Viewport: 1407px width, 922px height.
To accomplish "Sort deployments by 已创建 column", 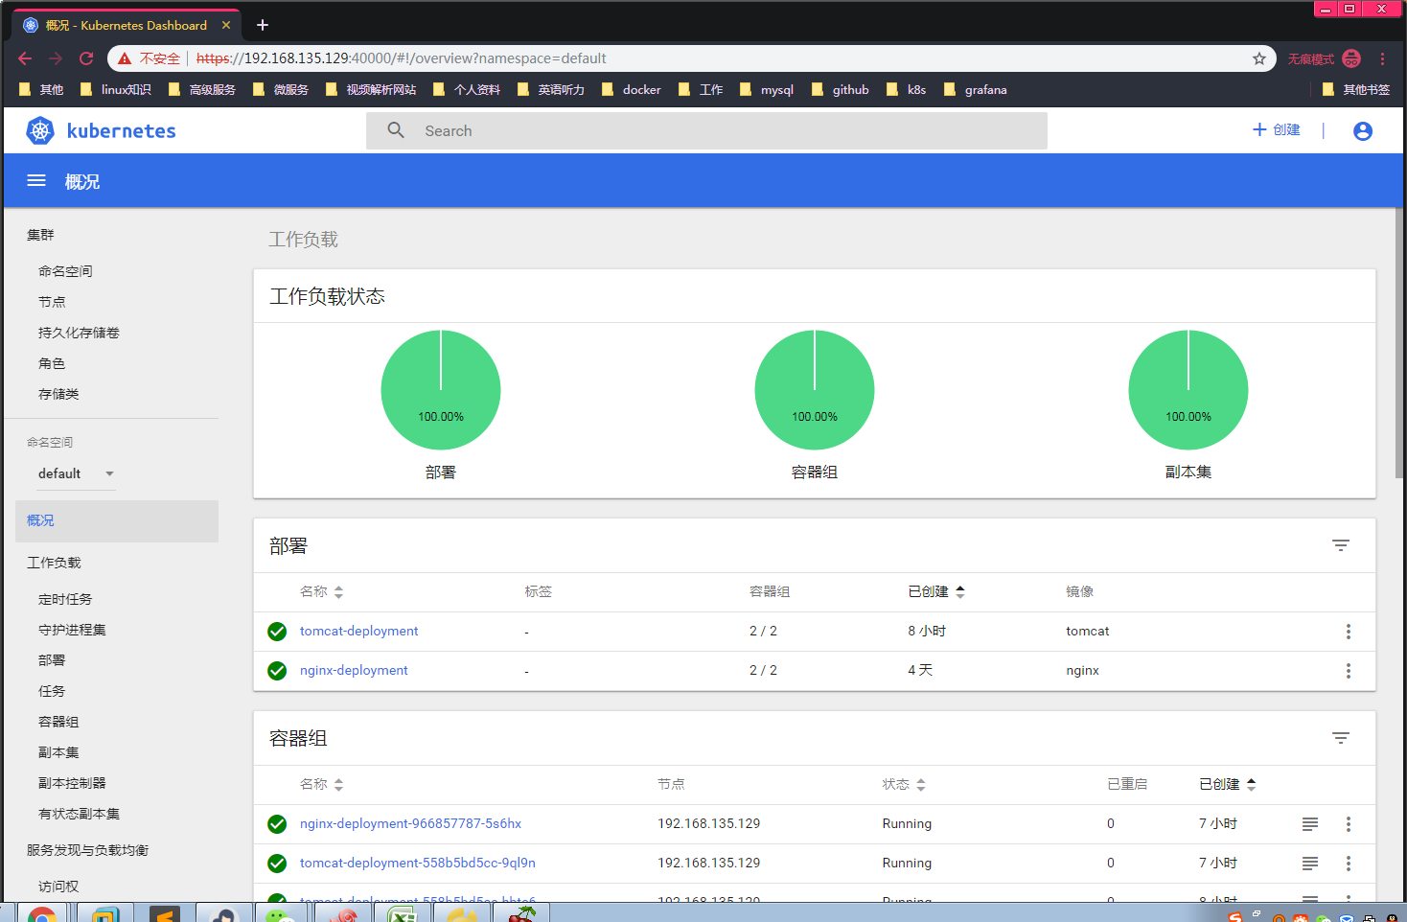I will 936,592.
